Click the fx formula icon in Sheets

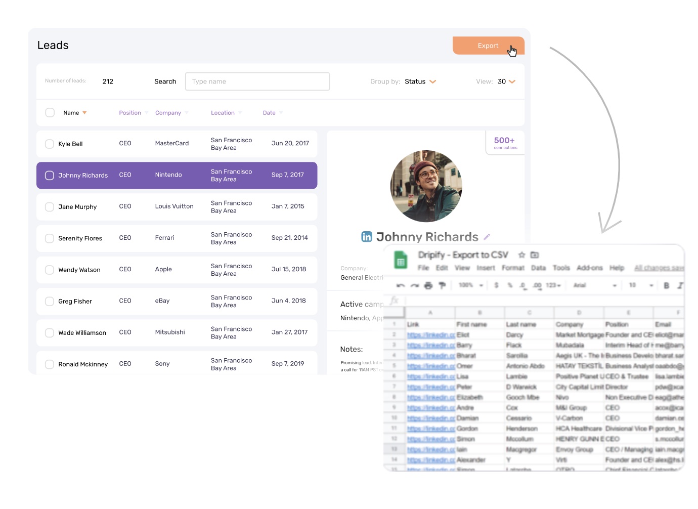coord(395,301)
